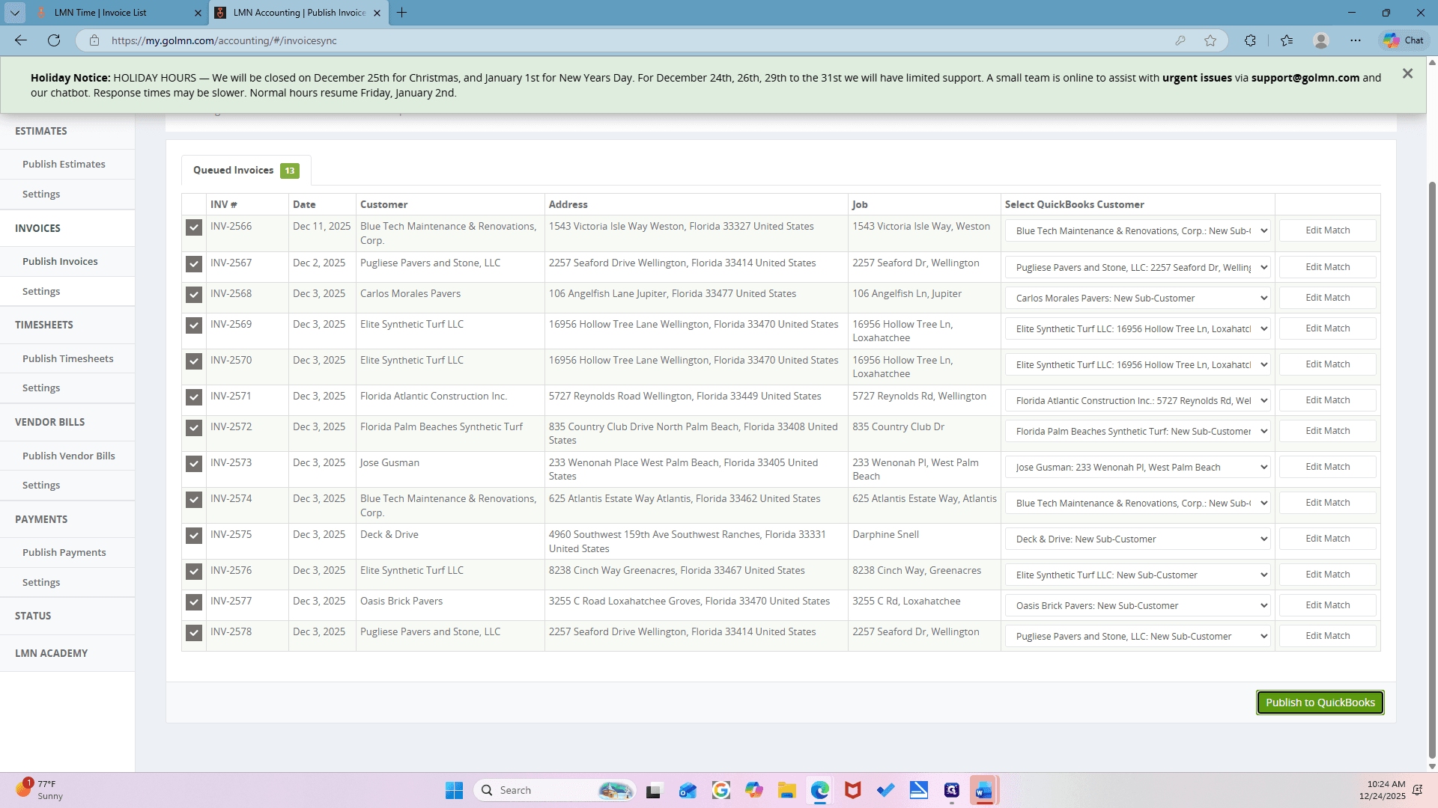Reload the page with refresh icon
Screen dimensions: 1438x808
tap(54, 40)
